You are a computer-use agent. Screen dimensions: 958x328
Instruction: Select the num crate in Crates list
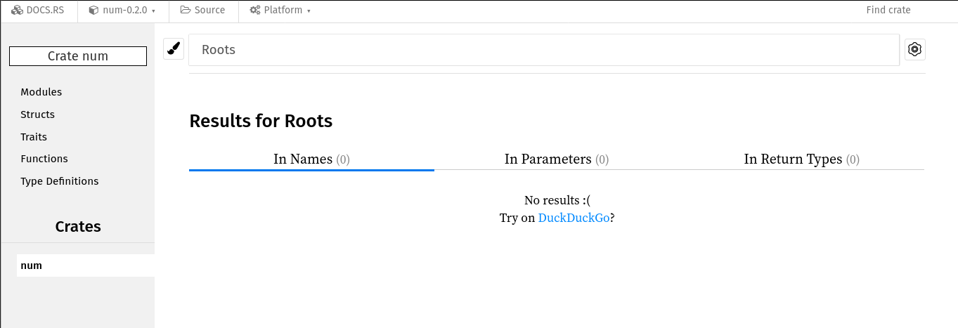pyautogui.click(x=86, y=265)
